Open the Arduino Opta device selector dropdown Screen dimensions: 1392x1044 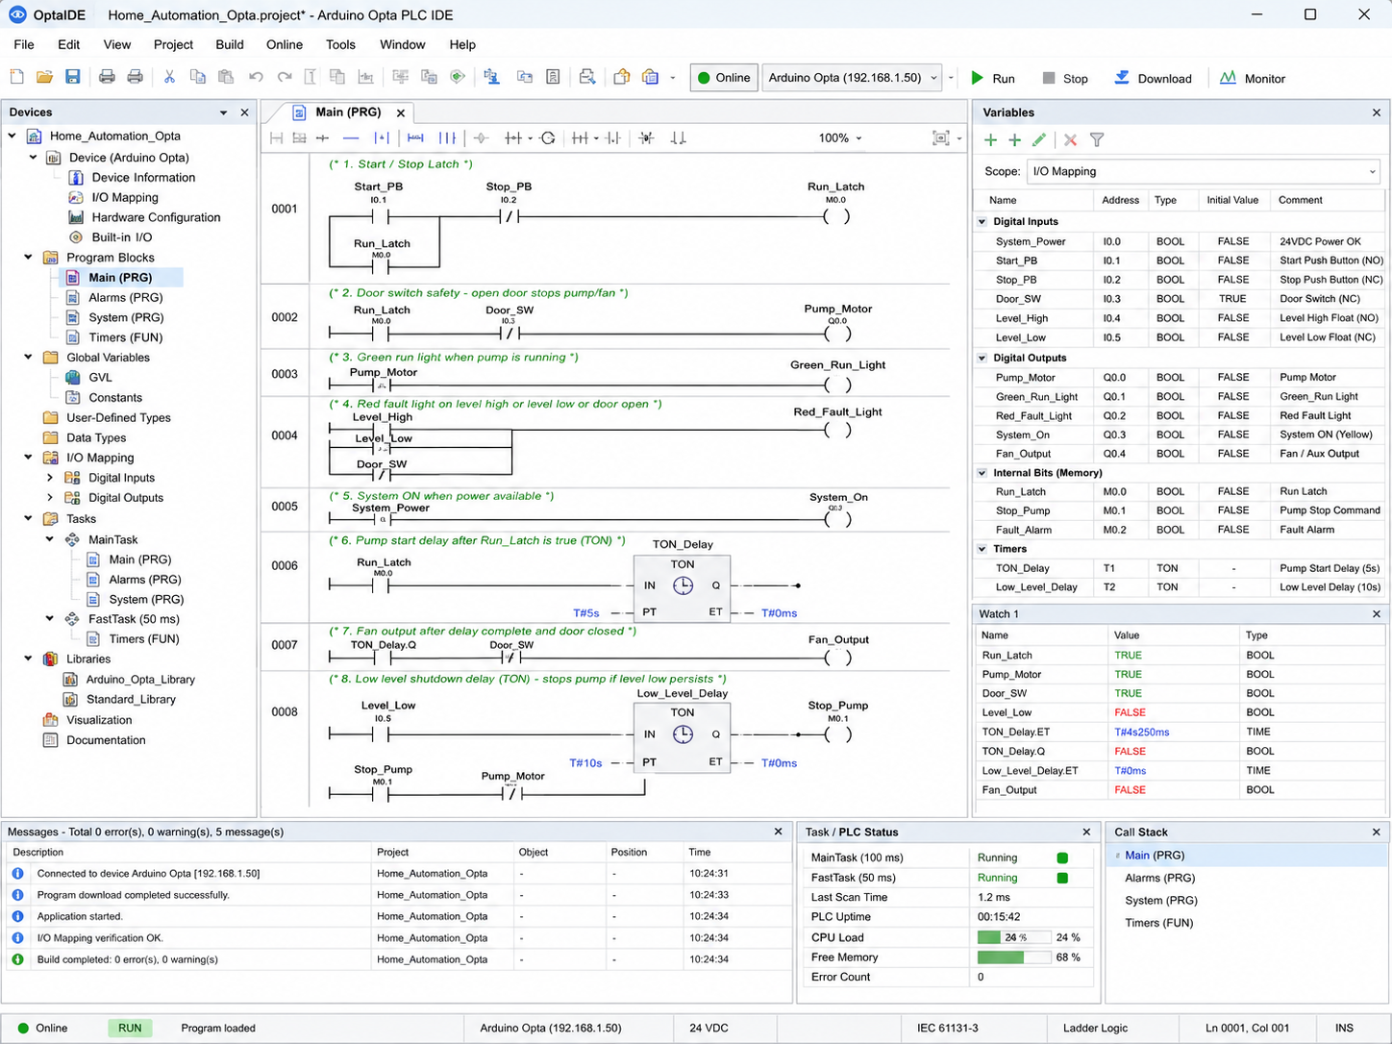click(x=852, y=78)
